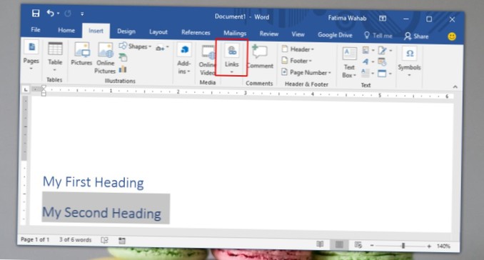
Task: Click the Share button
Action: [416, 36]
